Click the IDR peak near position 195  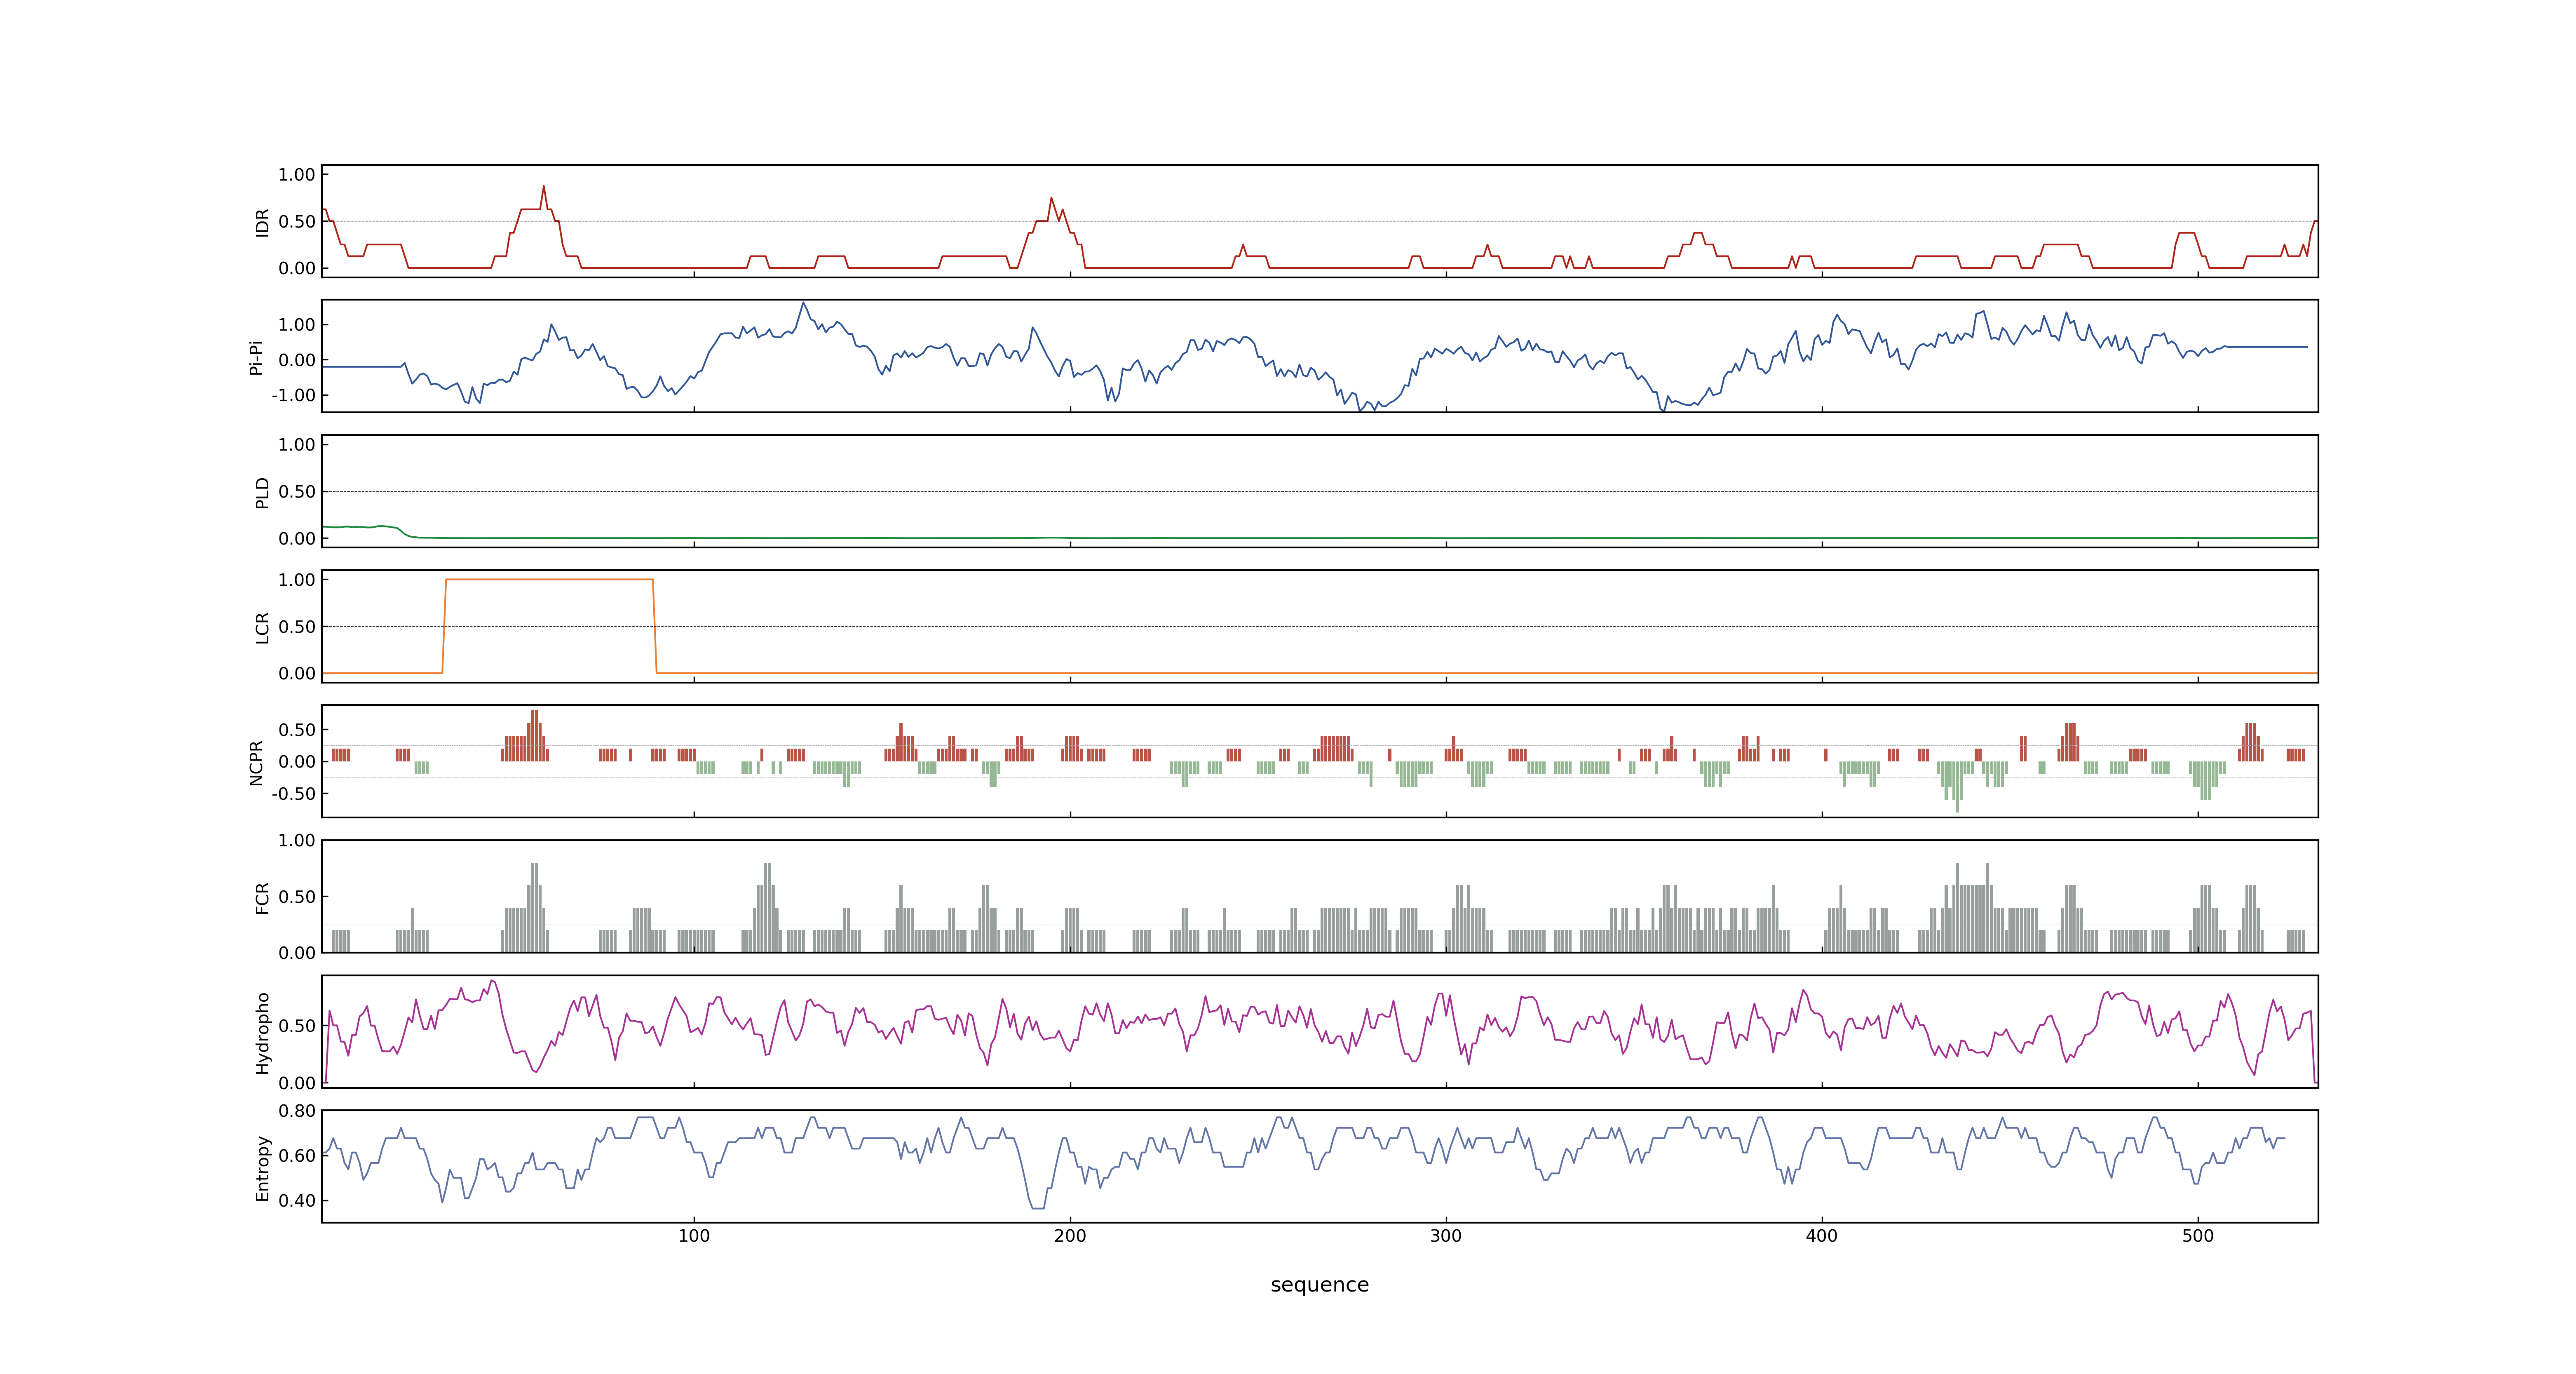coord(1051,199)
